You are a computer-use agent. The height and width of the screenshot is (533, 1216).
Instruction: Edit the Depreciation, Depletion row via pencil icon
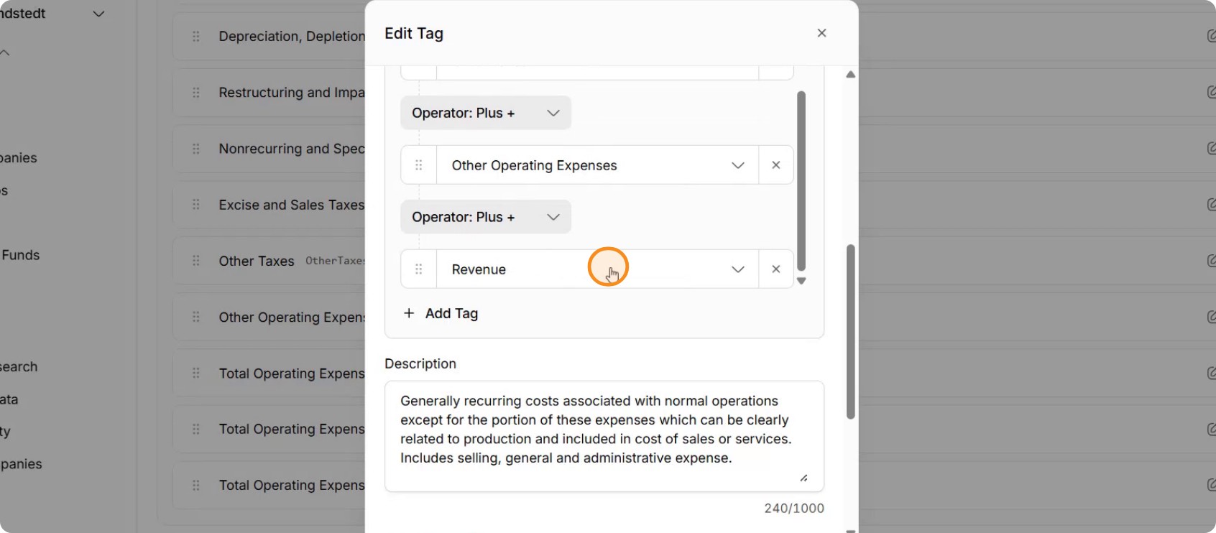pyautogui.click(x=1211, y=36)
